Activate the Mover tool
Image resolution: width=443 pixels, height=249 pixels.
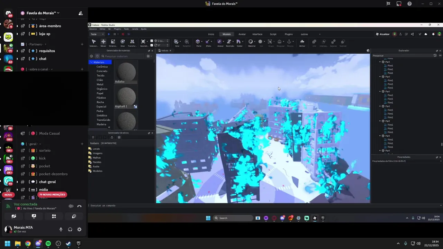coord(103,43)
